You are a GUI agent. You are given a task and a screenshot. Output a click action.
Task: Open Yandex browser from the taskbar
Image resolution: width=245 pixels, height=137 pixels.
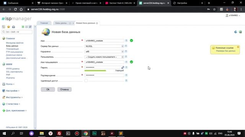tap(51, 134)
